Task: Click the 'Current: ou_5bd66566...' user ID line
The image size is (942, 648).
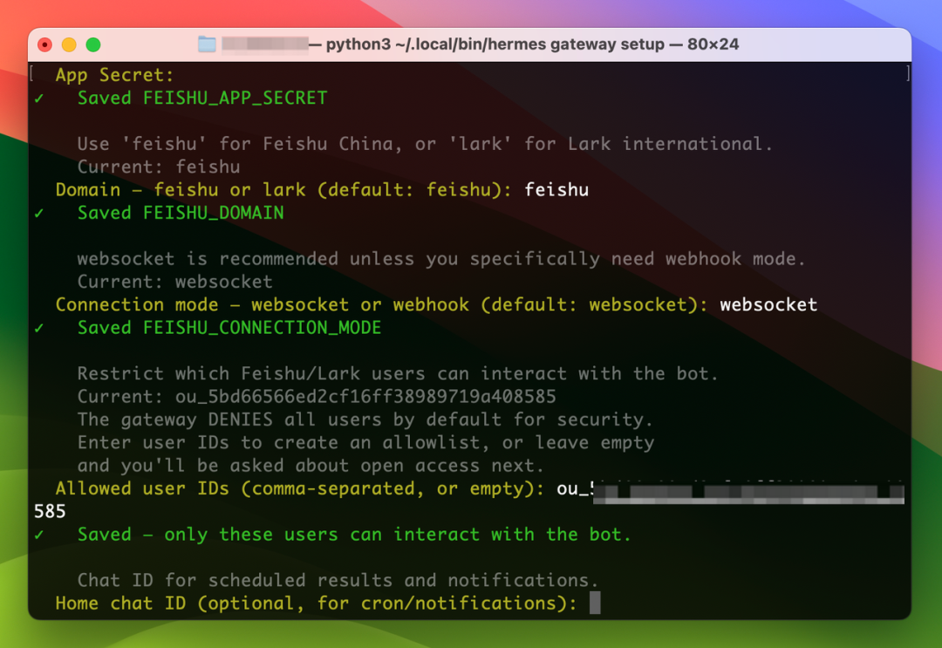Action: click(x=317, y=396)
